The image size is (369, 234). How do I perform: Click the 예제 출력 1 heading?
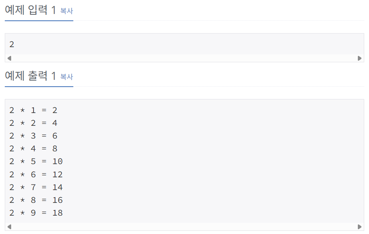coord(30,76)
